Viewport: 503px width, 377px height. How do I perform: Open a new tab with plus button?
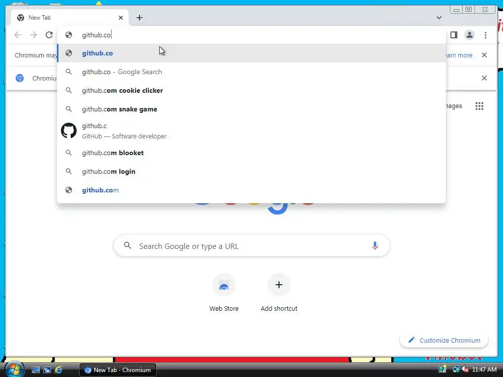click(x=139, y=18)
